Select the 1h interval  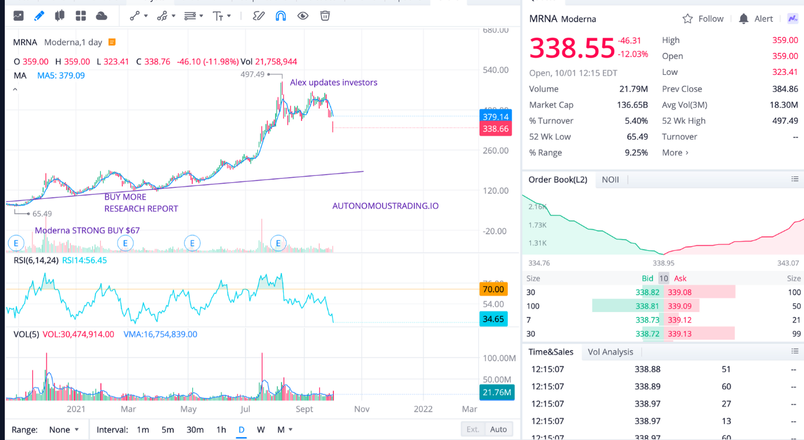click(221, 429)
